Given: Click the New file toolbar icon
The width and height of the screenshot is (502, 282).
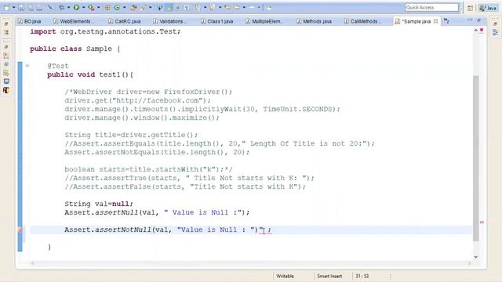Looking at the screenshot, I should (x=7, y=7).
